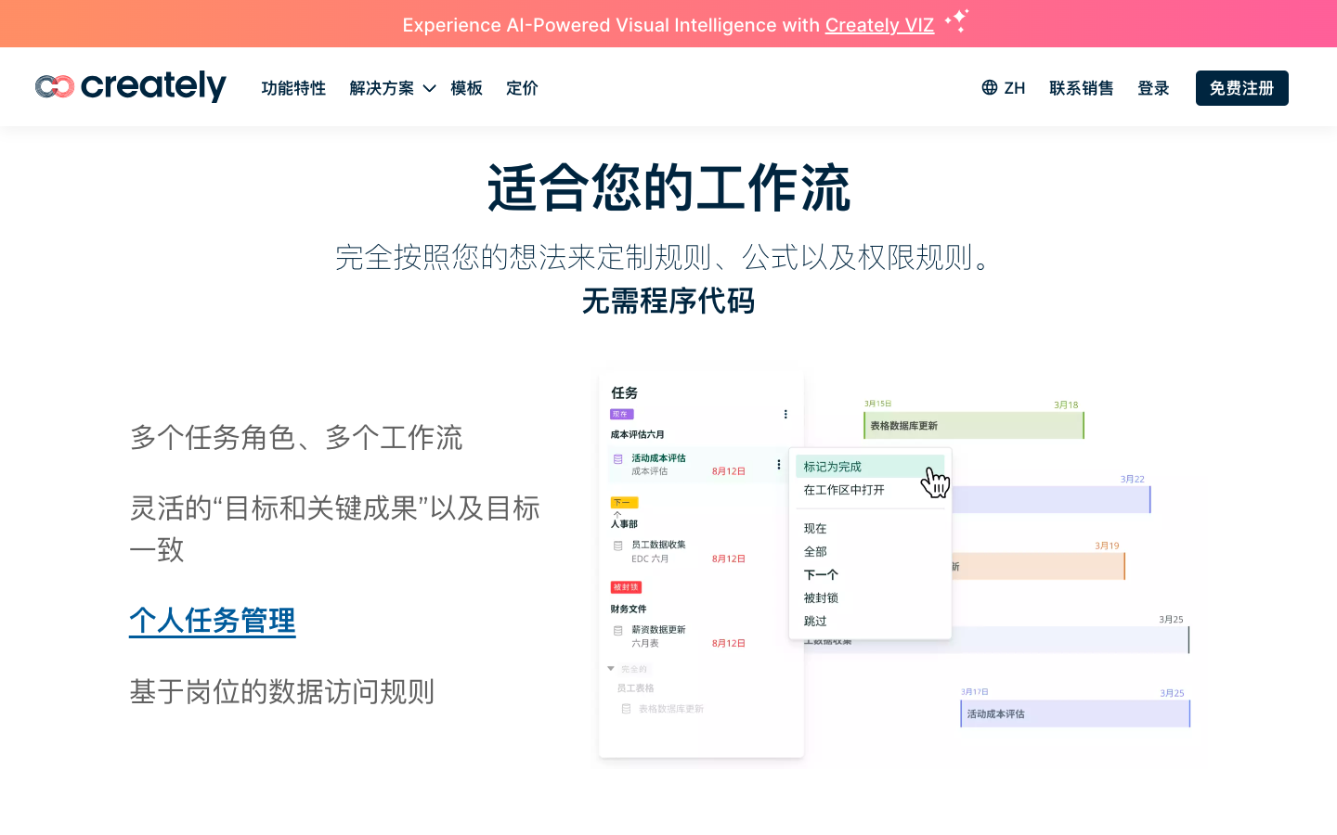The height and width of the screenshot is (835, 1337).
Task: Select 标记为完成 in the context menu
Action: tap(833, 467)
